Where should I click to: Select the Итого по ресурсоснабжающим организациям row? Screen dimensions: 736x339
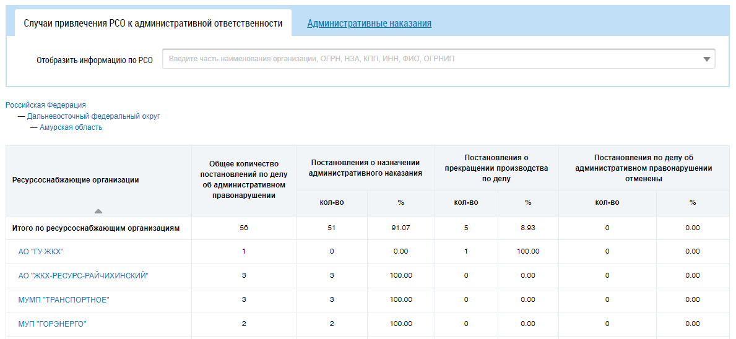pyautogui.click(x=96, y=228)
